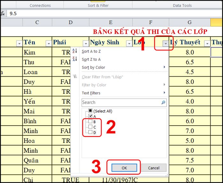Click the cell containing Yến
The width and height of the screenshot is (223, 183).
37,101
